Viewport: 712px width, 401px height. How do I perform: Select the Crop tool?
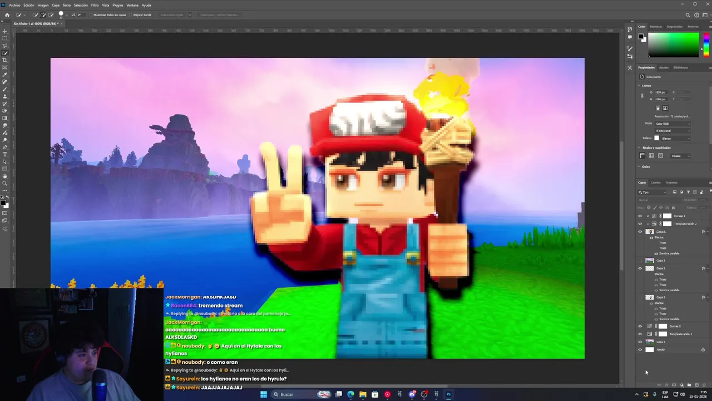5,60
